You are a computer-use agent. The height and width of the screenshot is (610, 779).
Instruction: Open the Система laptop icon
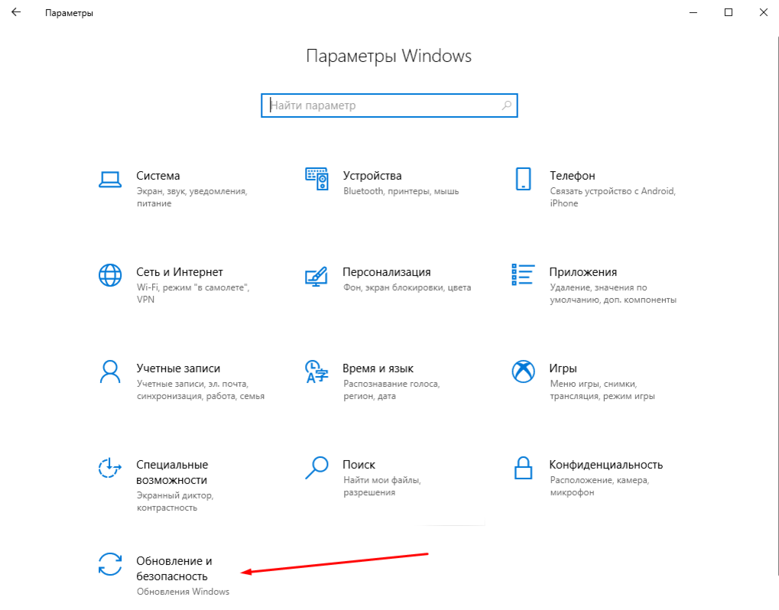pos(110,180)
